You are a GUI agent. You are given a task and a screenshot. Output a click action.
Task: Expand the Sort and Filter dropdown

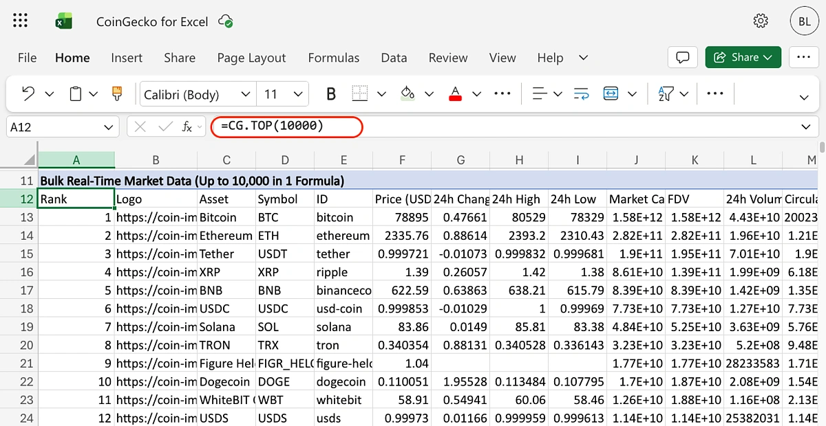click(x=684, y=94)
